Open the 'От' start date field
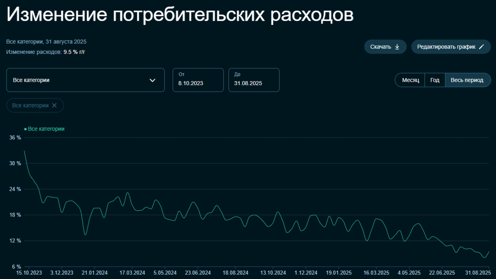The image size is (496, 279). pyautogui.click(x=198, y=80)
